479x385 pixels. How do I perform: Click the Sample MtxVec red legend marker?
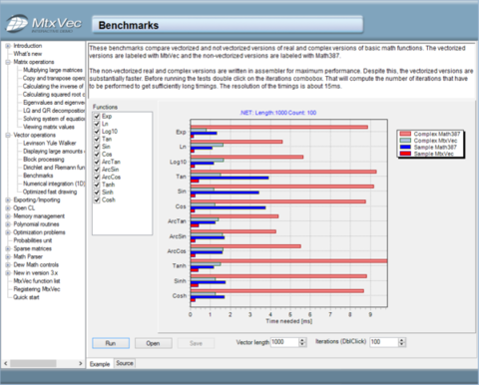(405, 154)
